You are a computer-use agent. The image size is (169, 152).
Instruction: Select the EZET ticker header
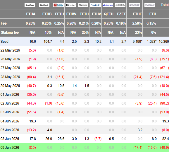pos(121,14)
